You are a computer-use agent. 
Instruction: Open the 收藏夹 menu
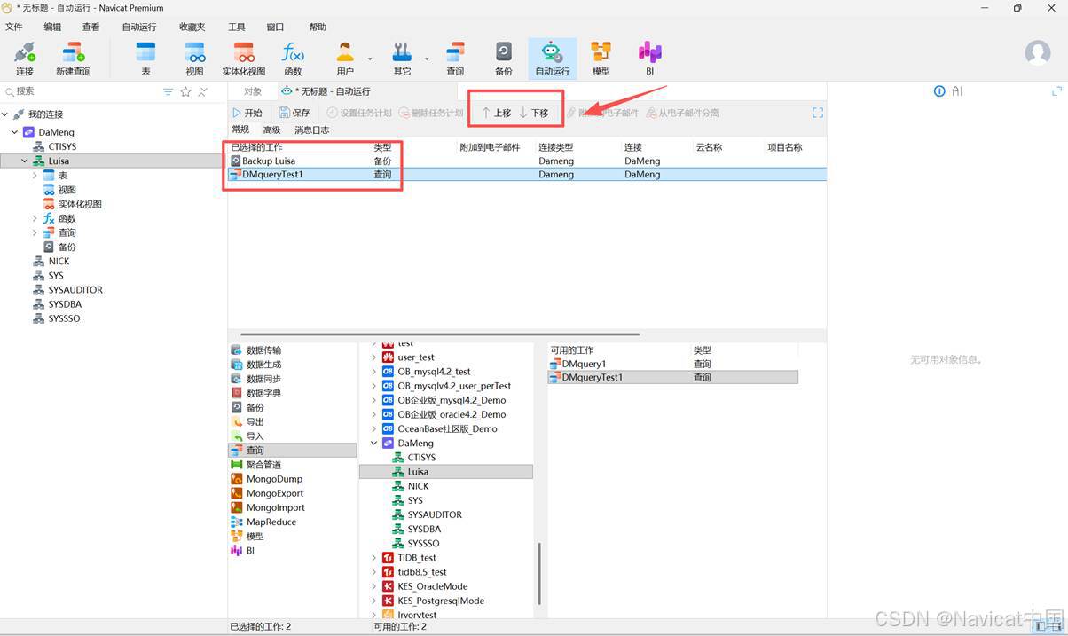pyautogui.click(x=192, y=27)
